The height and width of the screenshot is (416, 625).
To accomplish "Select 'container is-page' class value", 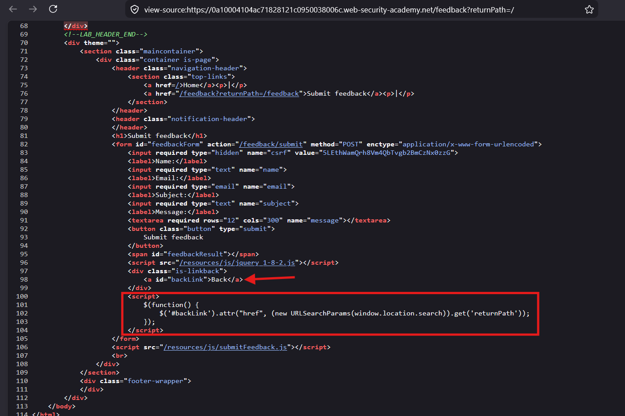I will click(x=177, y=60).
